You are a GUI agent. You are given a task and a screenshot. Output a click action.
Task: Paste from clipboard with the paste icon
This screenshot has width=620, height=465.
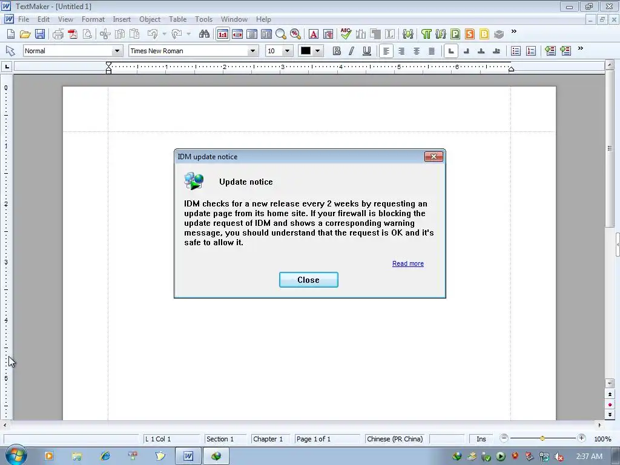pos(134,34)
